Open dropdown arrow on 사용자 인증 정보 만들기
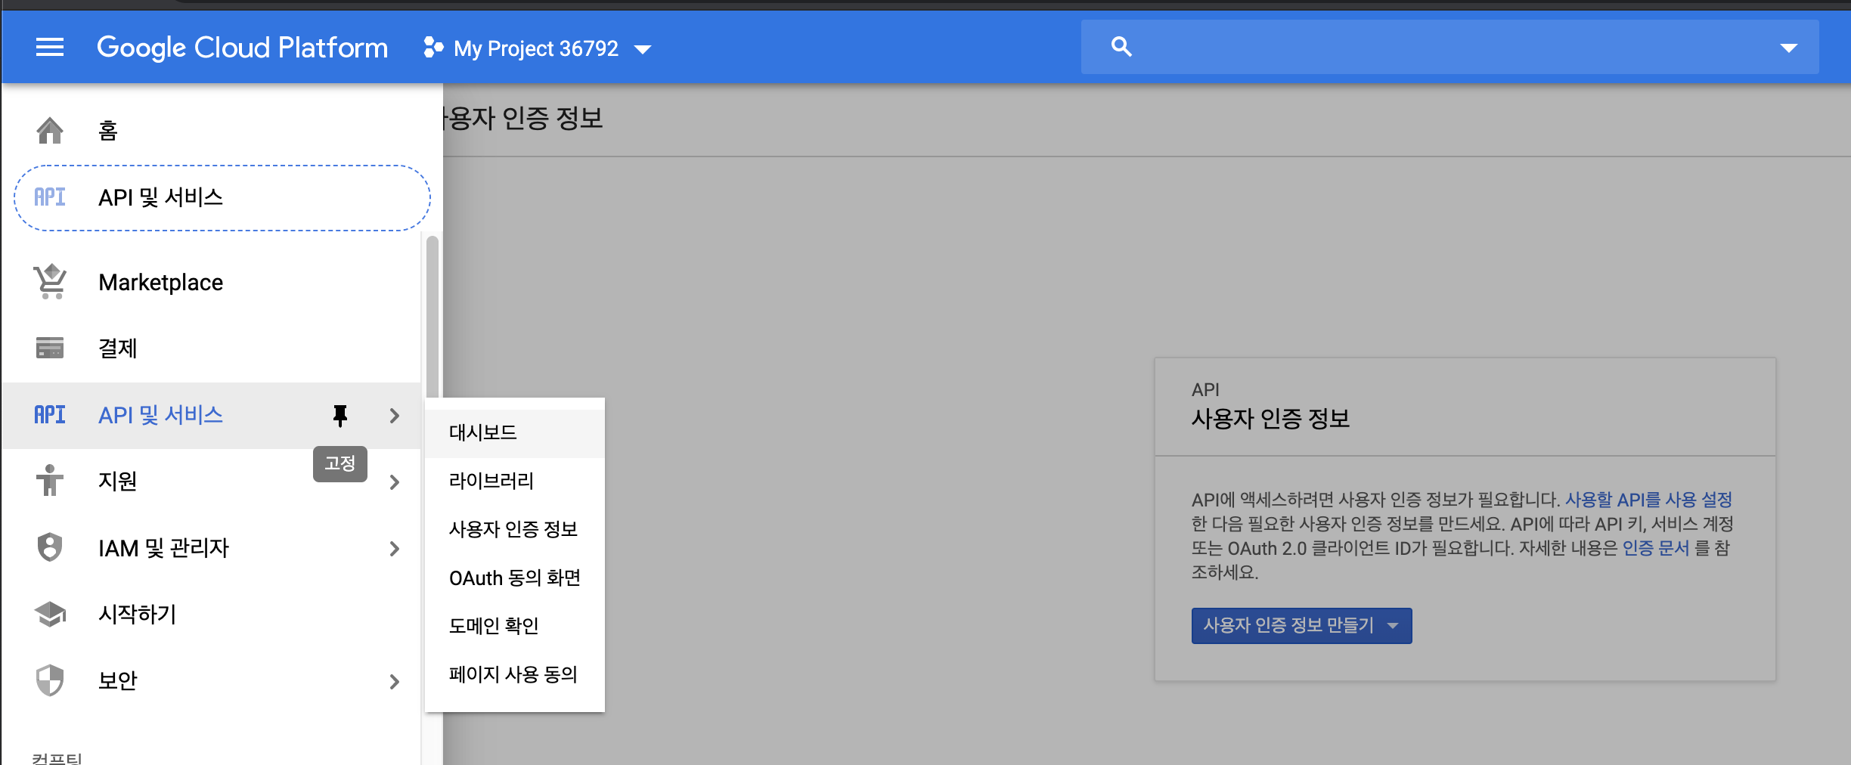The height and width of the screenshot is (765, 1851). 1393,626
